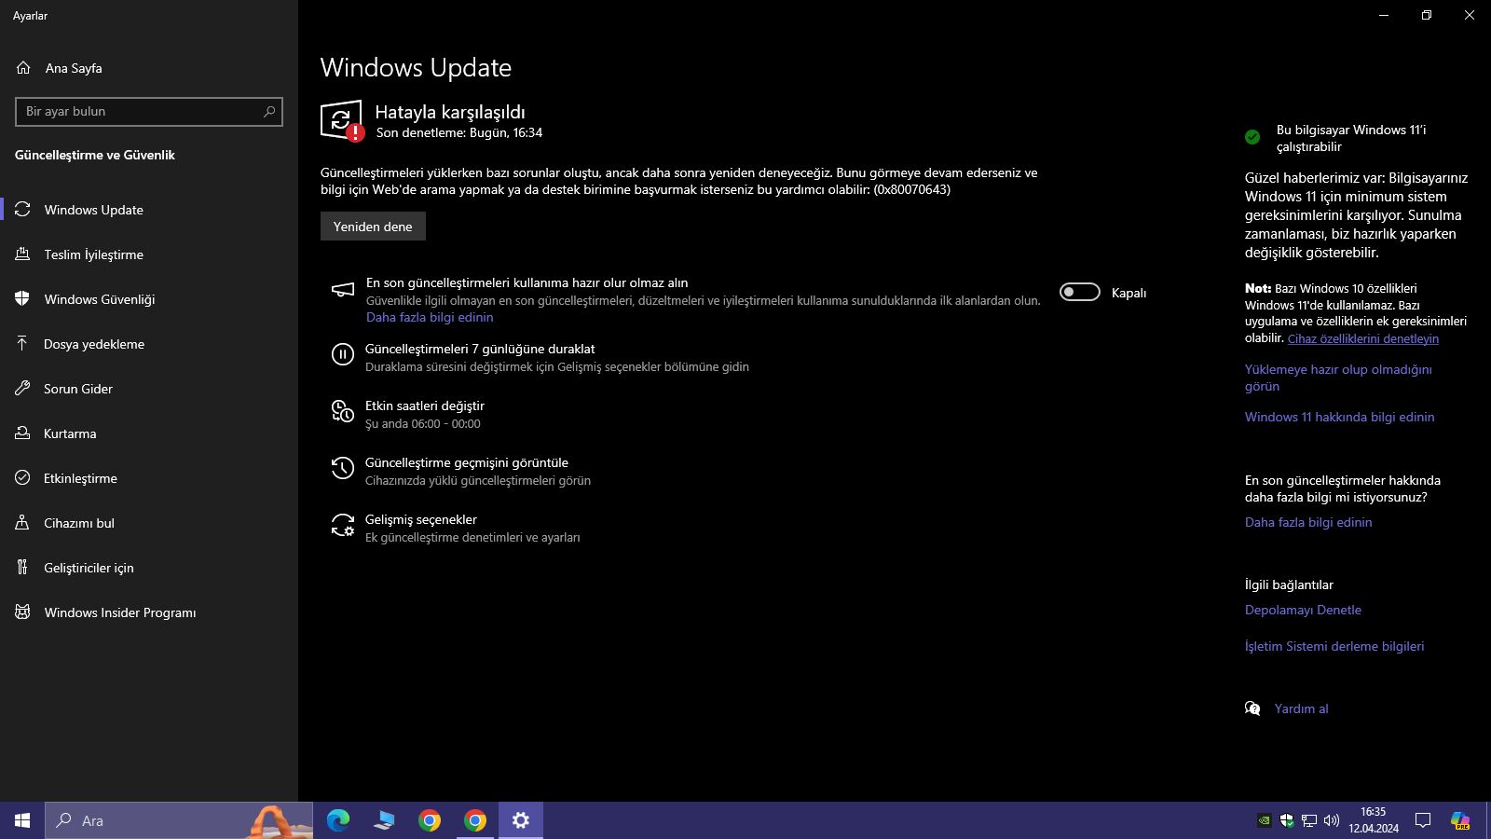Open the computer icon next to Edge on taskbar

(384, 820)
